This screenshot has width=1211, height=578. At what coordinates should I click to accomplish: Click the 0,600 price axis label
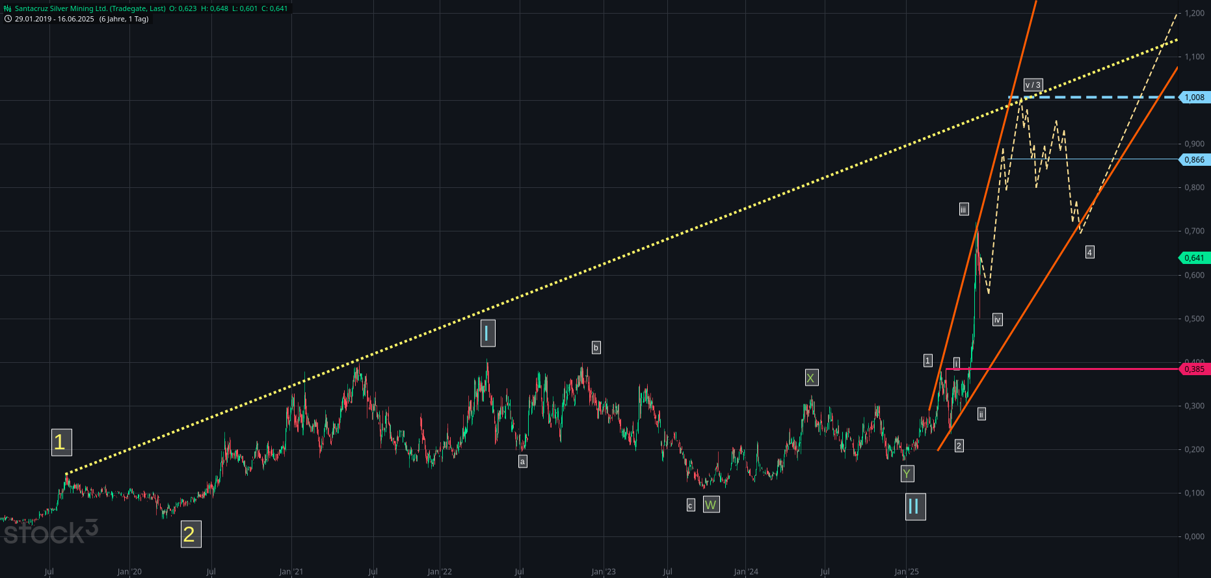click(x=1195, y=275)
